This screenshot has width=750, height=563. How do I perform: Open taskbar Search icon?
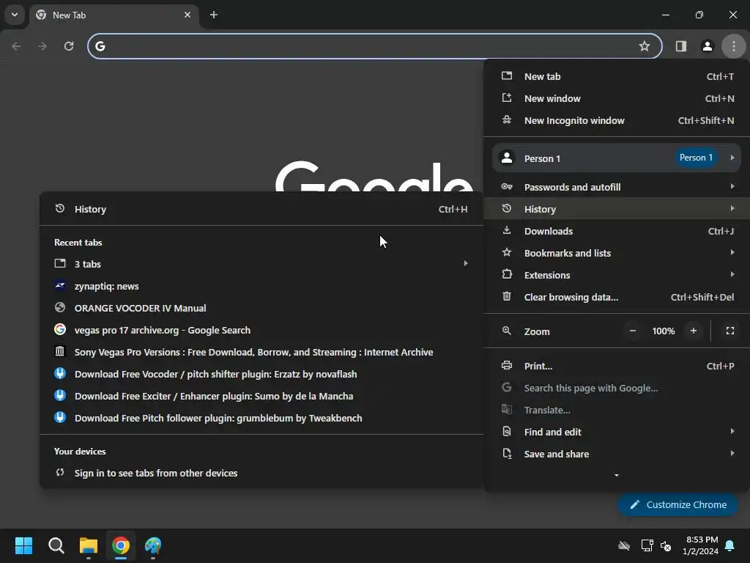click(56, 545)
